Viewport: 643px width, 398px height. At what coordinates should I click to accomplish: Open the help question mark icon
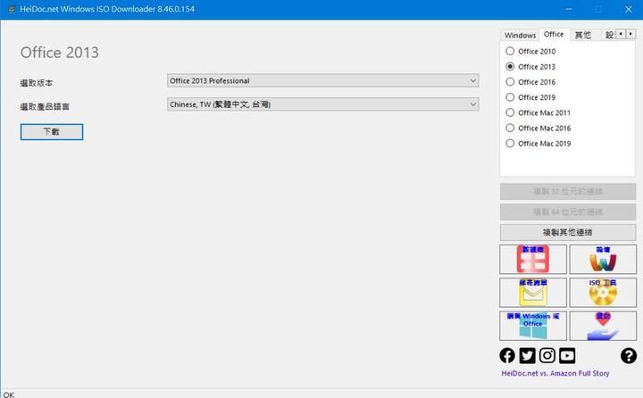point(628,355)
